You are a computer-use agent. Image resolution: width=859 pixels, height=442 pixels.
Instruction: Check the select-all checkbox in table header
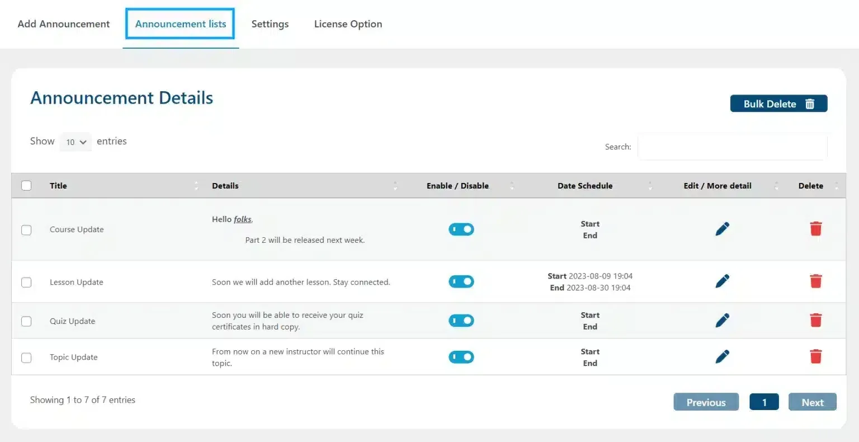tap(26, 185)
